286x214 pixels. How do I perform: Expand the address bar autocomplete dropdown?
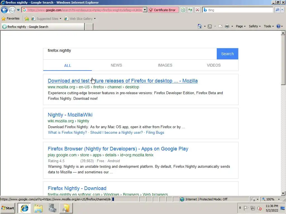coord(145,10)
